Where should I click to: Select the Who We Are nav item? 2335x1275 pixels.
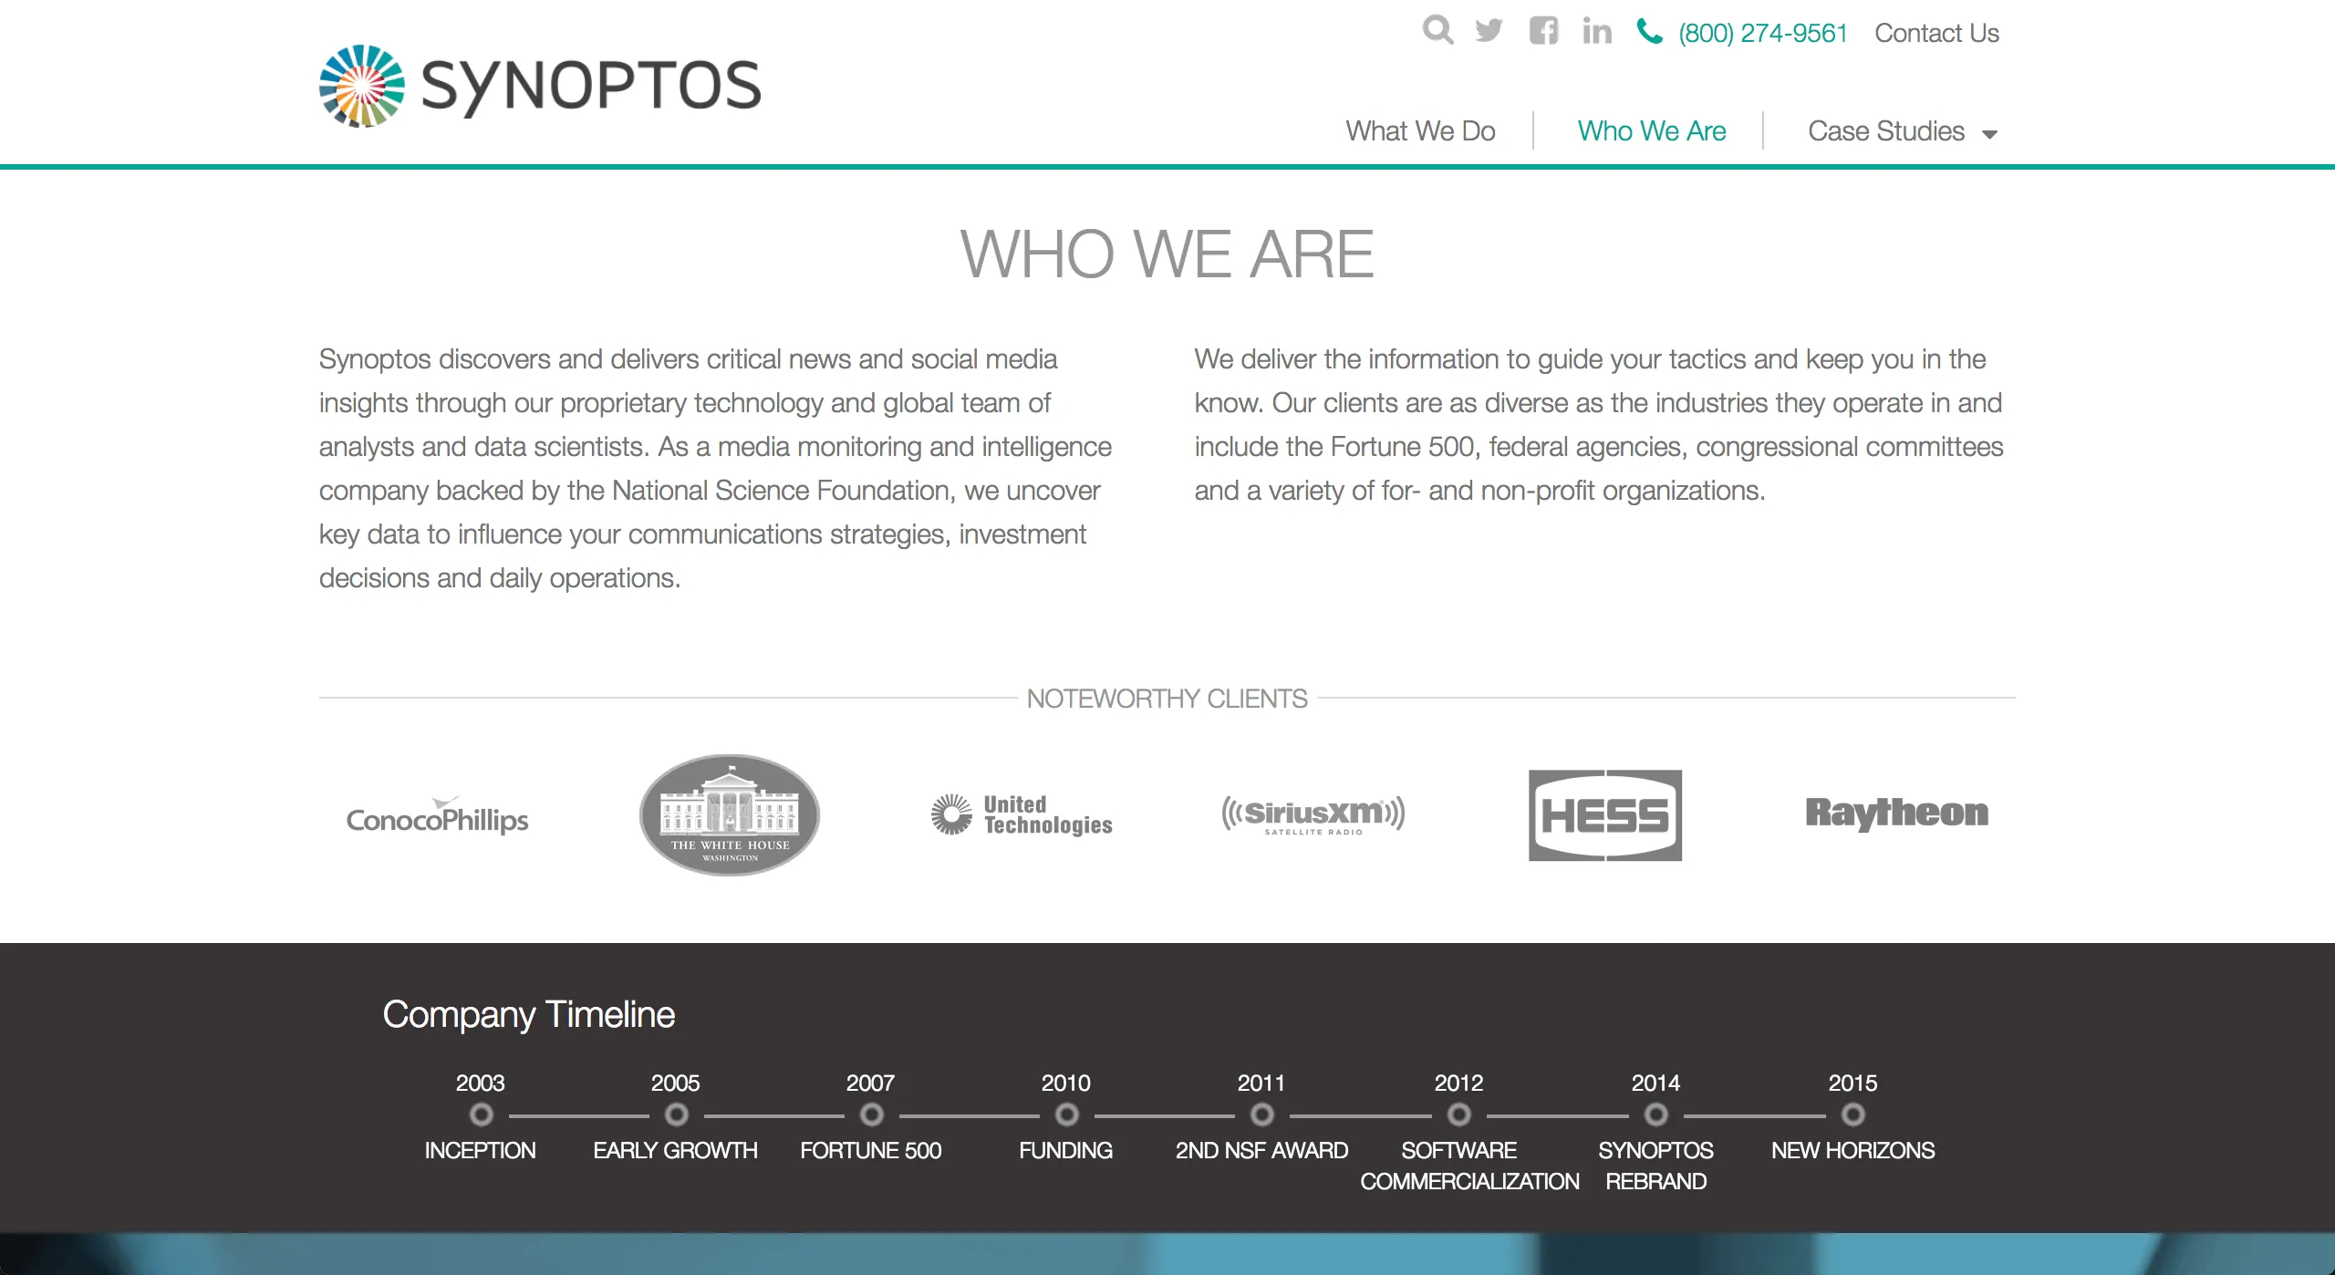(x=1652, y=131)
